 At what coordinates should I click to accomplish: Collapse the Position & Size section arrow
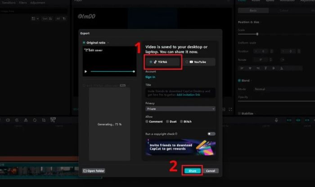click(261, 22)
